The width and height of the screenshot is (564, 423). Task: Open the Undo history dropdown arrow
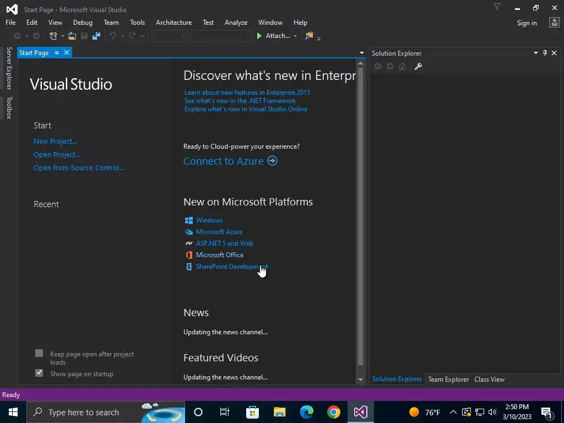[x=122, y=36]
